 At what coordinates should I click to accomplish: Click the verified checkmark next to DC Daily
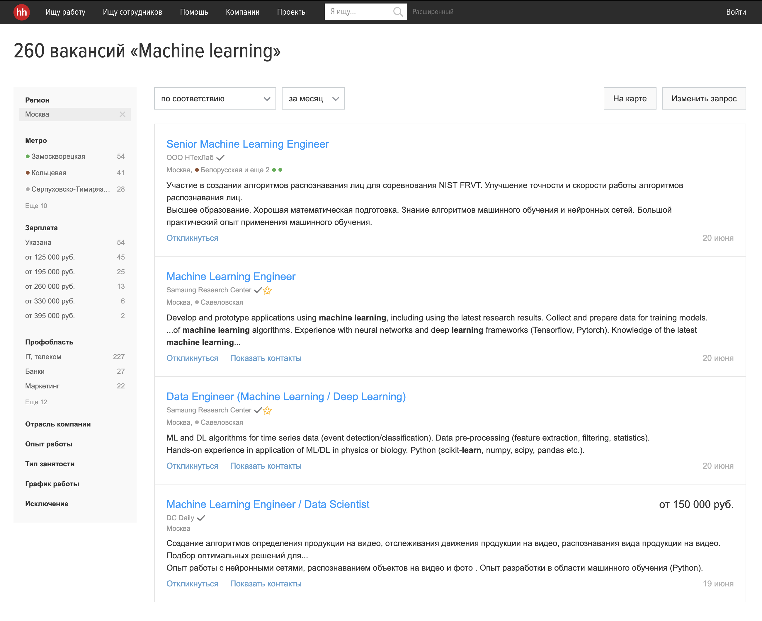pos(201,518)
